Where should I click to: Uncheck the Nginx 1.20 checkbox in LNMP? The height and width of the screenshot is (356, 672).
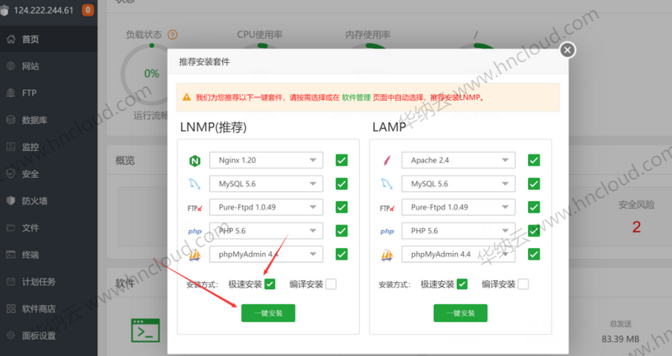coord(342,160)
